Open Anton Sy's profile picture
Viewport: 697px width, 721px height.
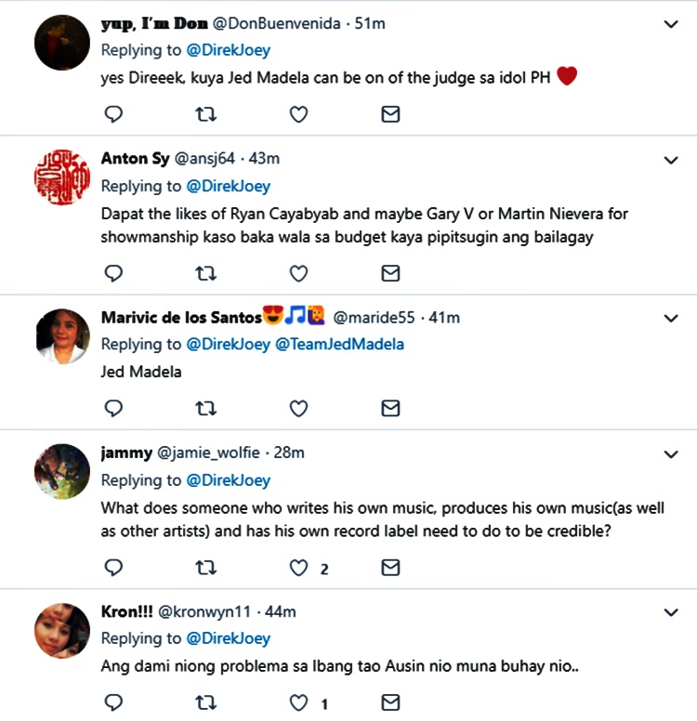(x=61, y=176)
